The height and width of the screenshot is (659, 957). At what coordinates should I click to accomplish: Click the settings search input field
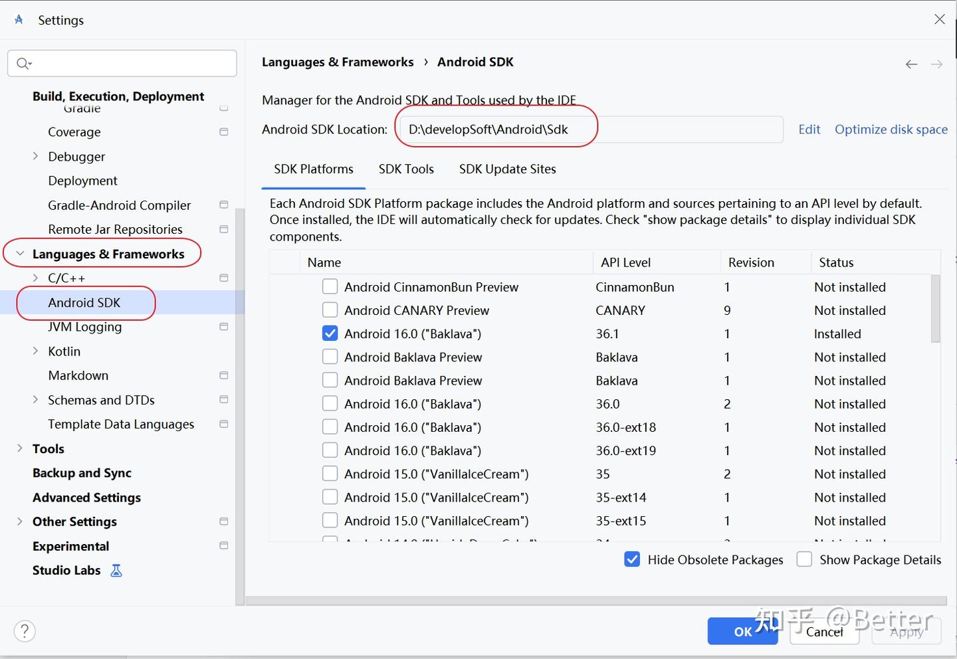click(122, 63)
